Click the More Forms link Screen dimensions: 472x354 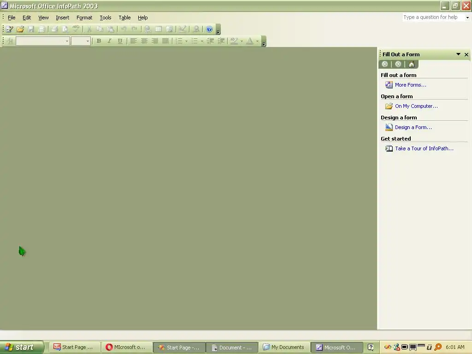[410, 85]
